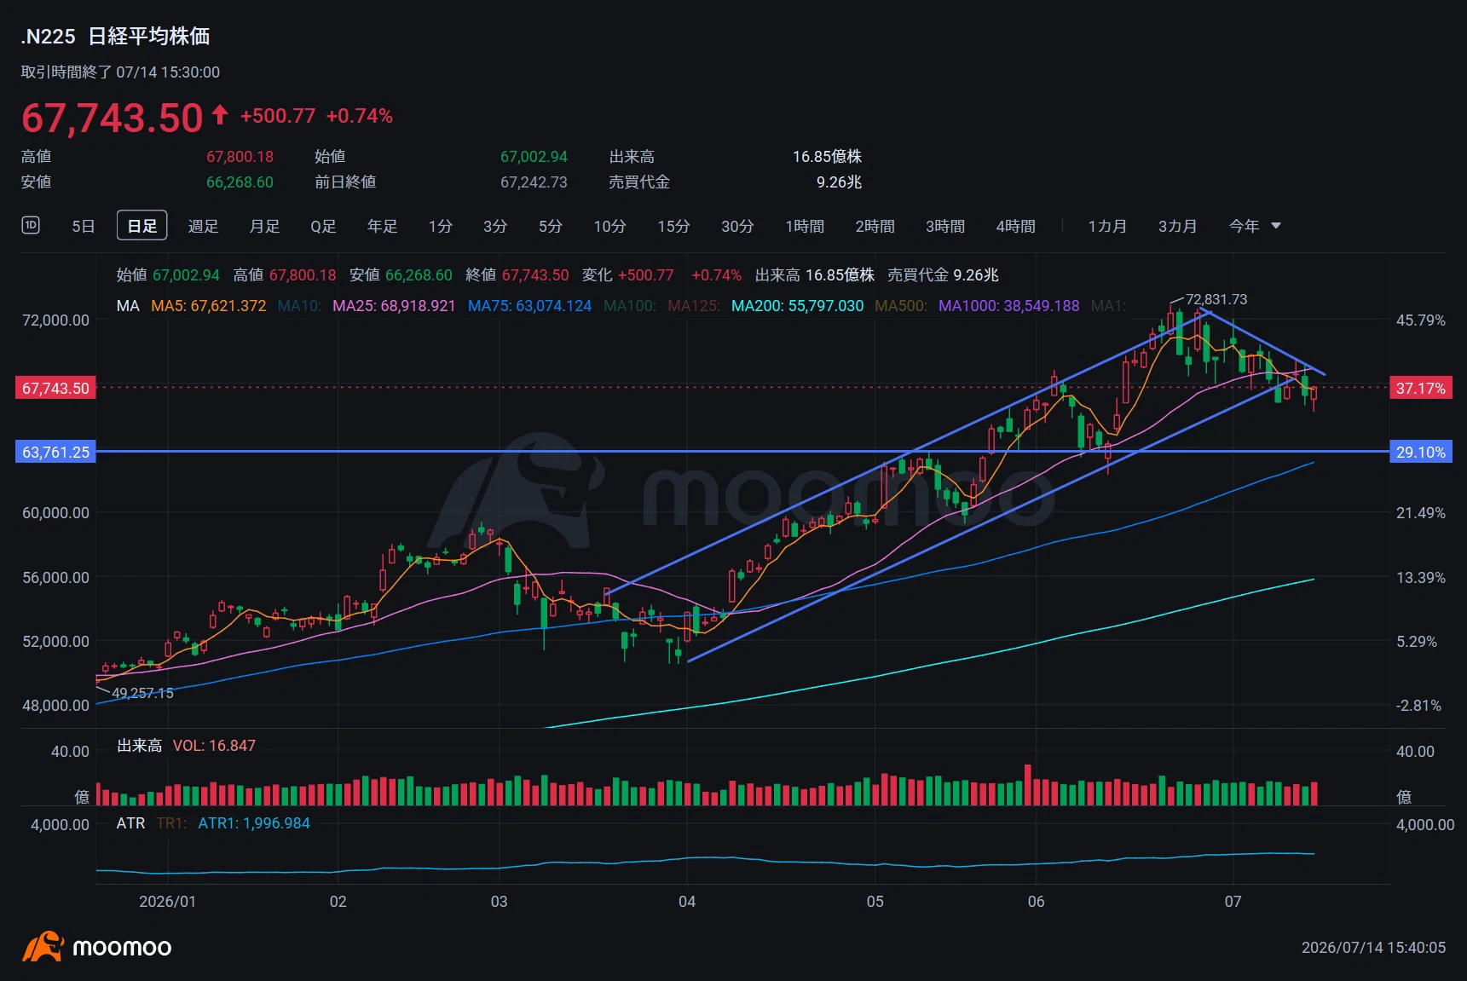Switch to Q足 quarterly chart
Screen dimensions: 1467x981
point(323,226)
